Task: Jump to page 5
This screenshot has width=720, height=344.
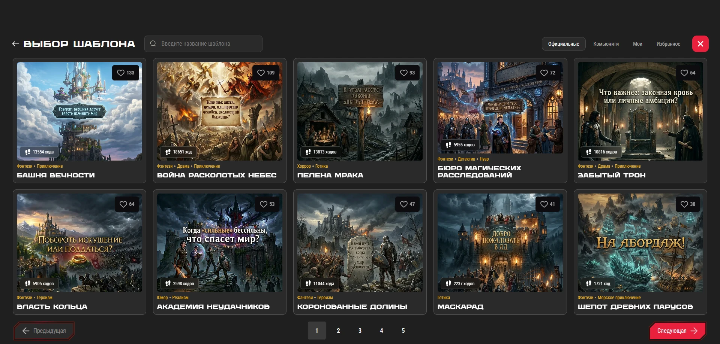Action: [x=403, y=331]
